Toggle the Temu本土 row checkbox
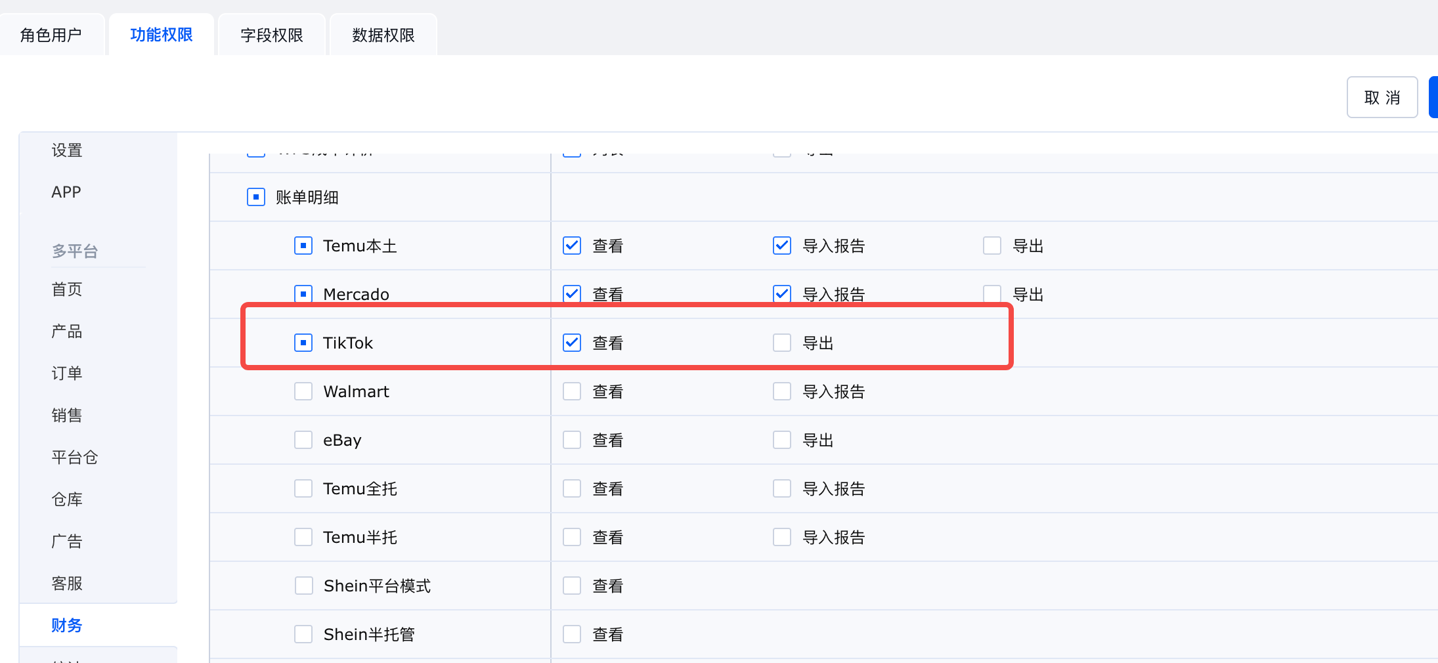 point(303,246)
